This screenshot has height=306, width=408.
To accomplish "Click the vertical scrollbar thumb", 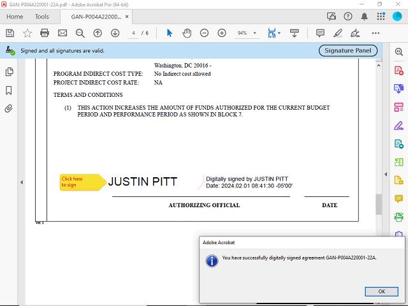I will coord(379,205).
